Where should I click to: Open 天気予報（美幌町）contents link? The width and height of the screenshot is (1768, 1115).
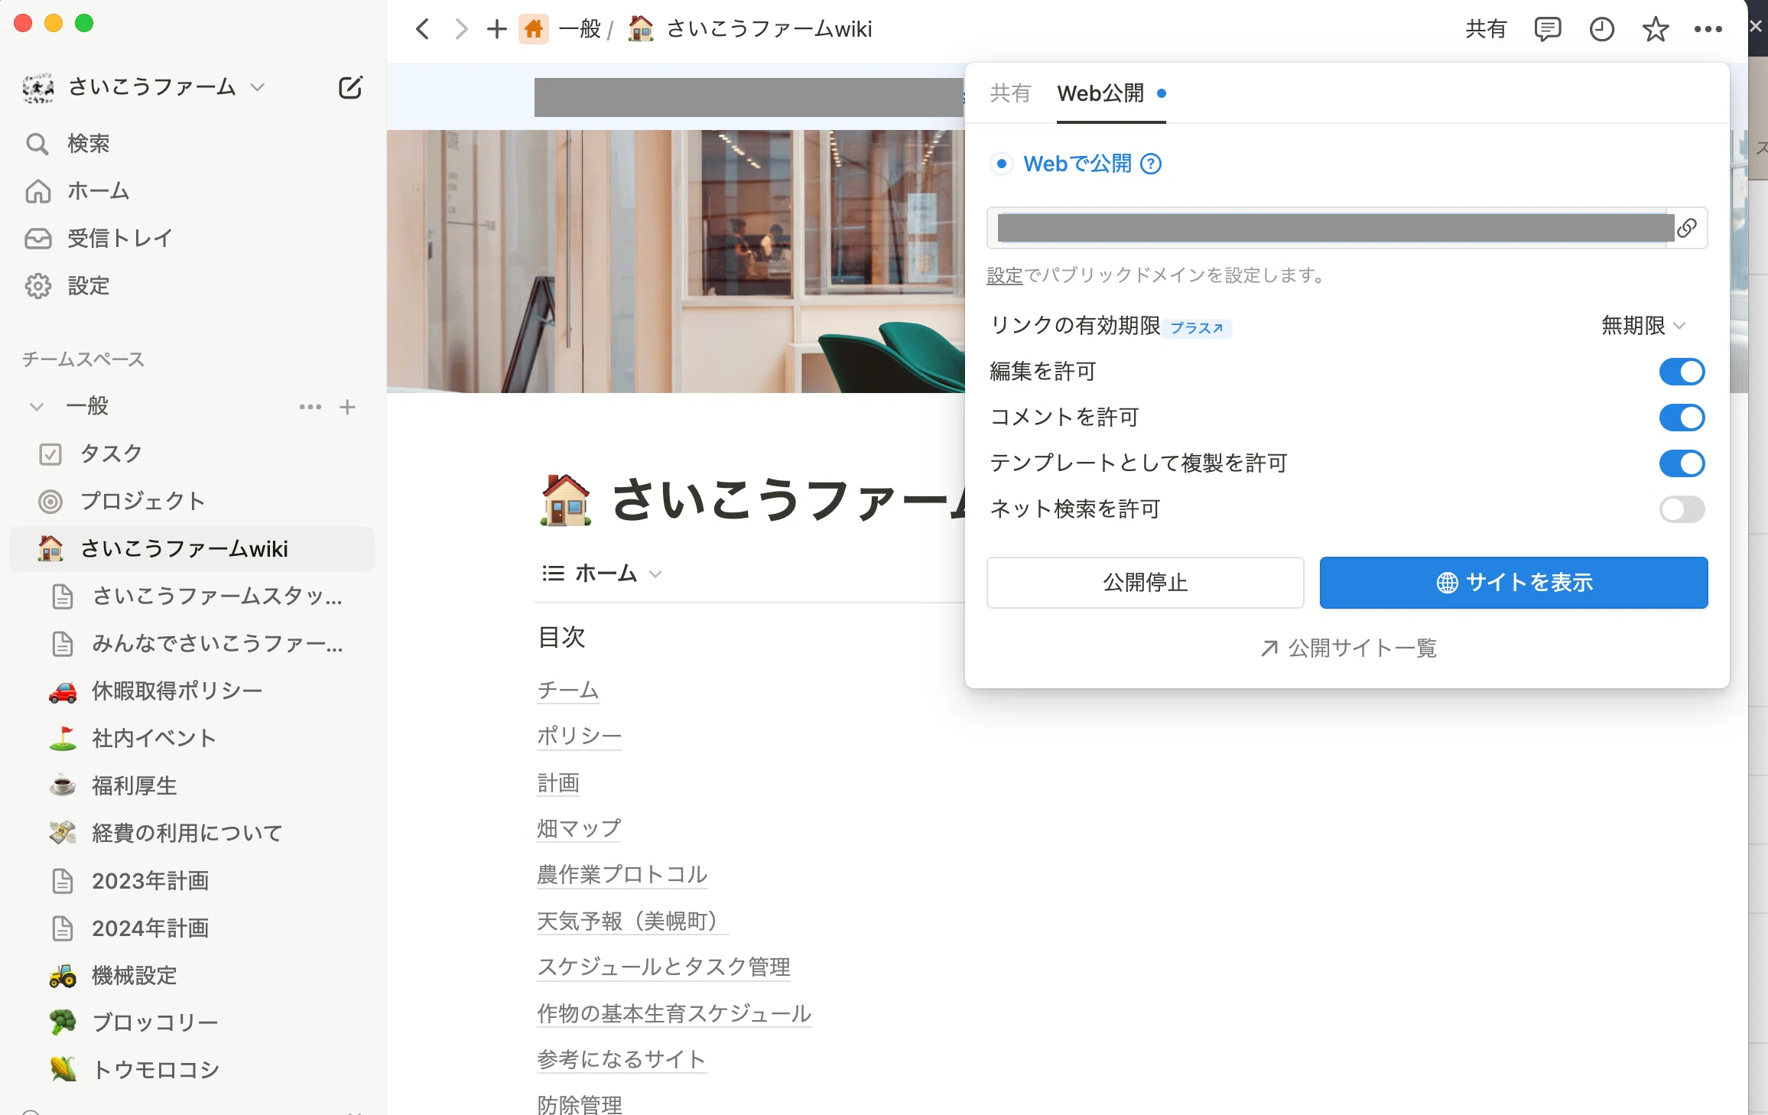pos(632,921)
